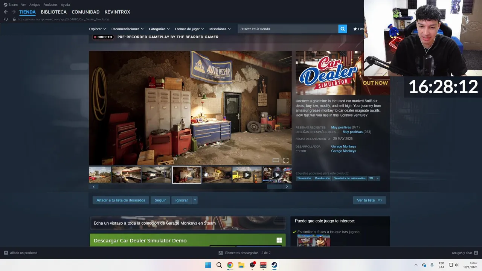Open the Ayuda menu in Steam
The height and width of the screenshot is (271, 482).
[x=65, y=5]
